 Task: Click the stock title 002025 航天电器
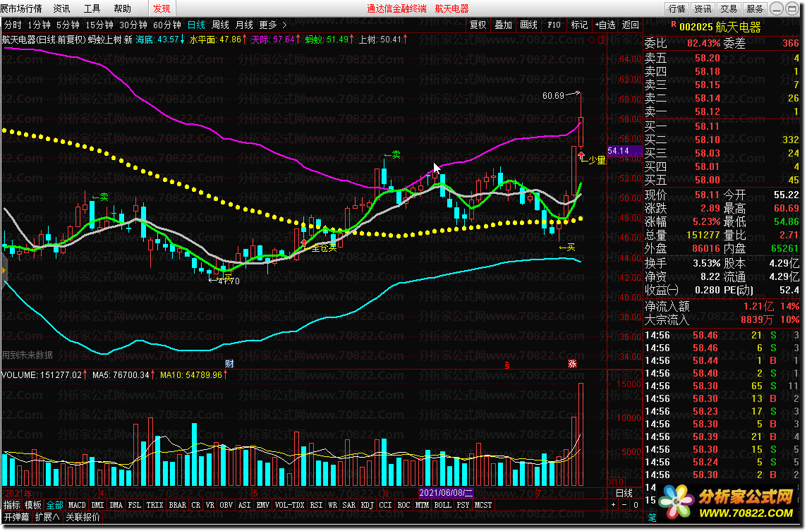[720, 27]
